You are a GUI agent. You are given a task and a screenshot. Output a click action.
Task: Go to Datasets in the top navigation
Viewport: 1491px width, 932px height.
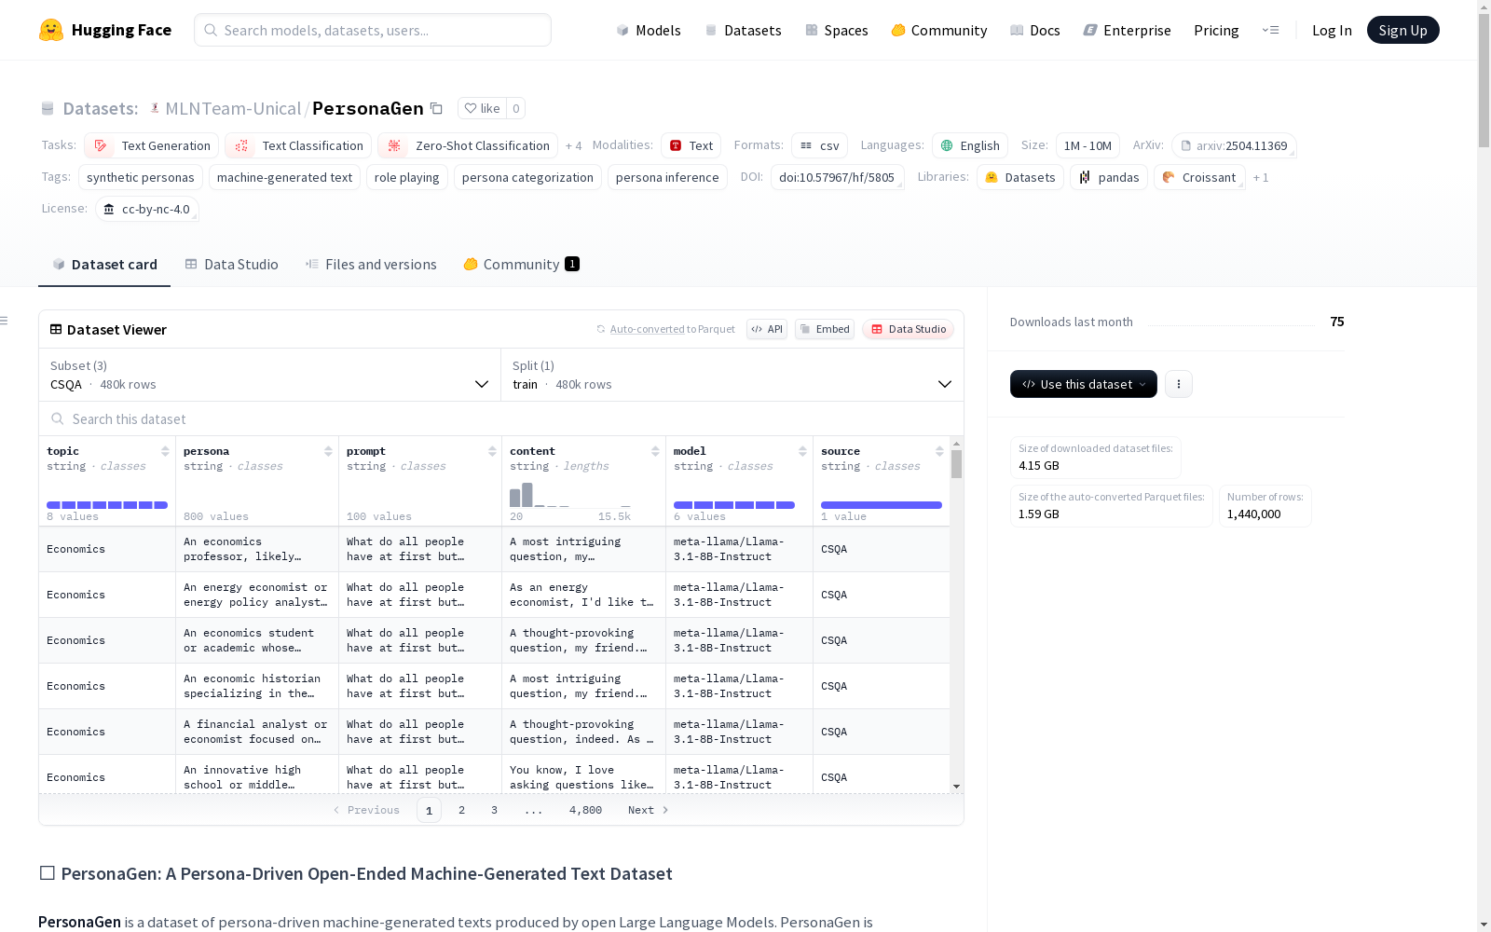click(x=743, y=30)
